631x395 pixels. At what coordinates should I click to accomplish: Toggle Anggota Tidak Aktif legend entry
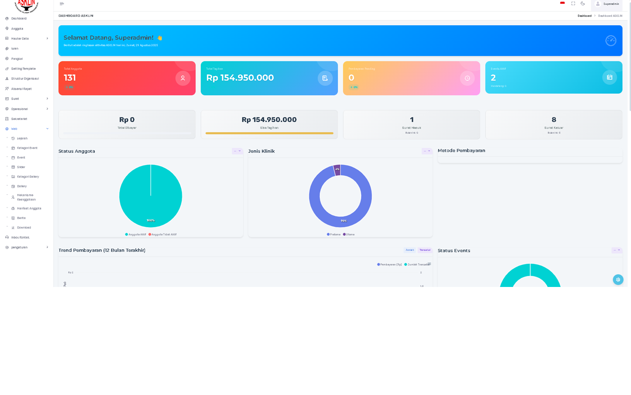point(162,234)
